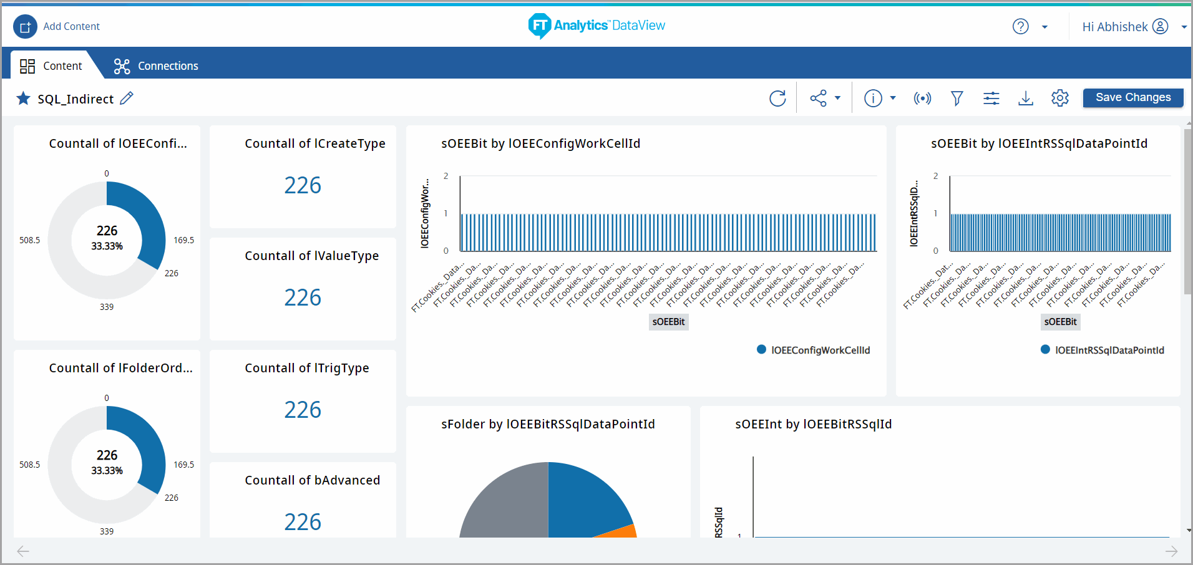This screenshot has height=565, width=1193.
Task: Switch to the Connections tab
Action: [156, 65]
